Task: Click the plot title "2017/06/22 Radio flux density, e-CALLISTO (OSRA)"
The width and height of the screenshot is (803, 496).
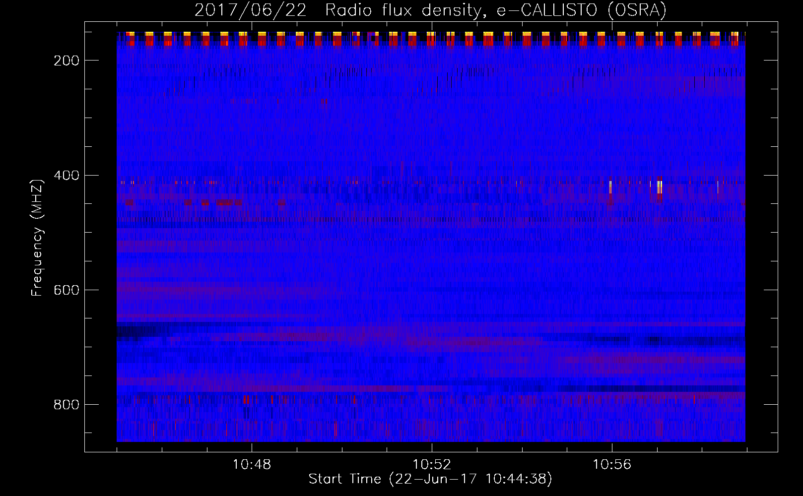Action: (x=430, y=10)
